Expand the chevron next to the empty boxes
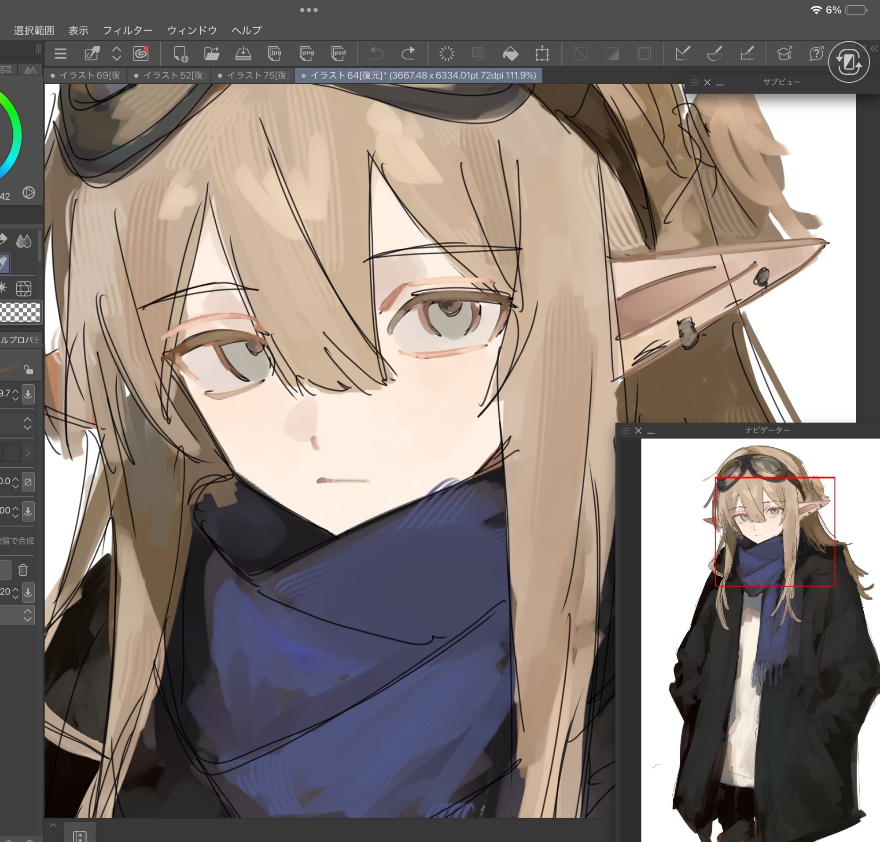Screen dimensions: 880x842 coord(28,453)
